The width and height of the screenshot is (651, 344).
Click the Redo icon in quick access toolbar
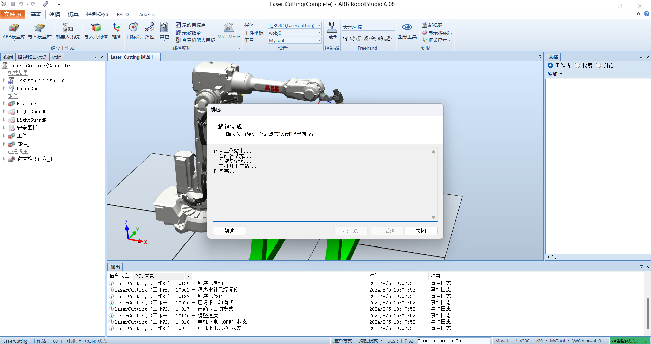(x=33, y=4)
